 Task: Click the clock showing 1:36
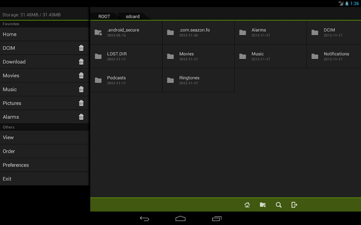[355, 4]
